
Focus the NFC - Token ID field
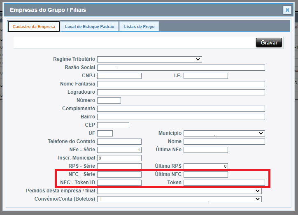point(119,183)
